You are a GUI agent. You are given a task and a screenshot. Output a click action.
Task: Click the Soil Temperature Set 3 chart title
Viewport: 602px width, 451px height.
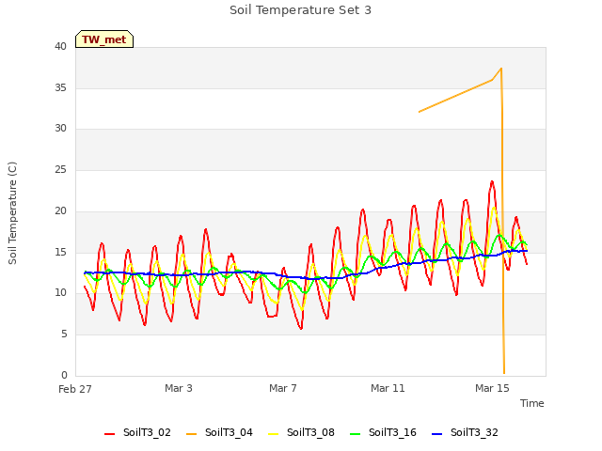point(301,10)
